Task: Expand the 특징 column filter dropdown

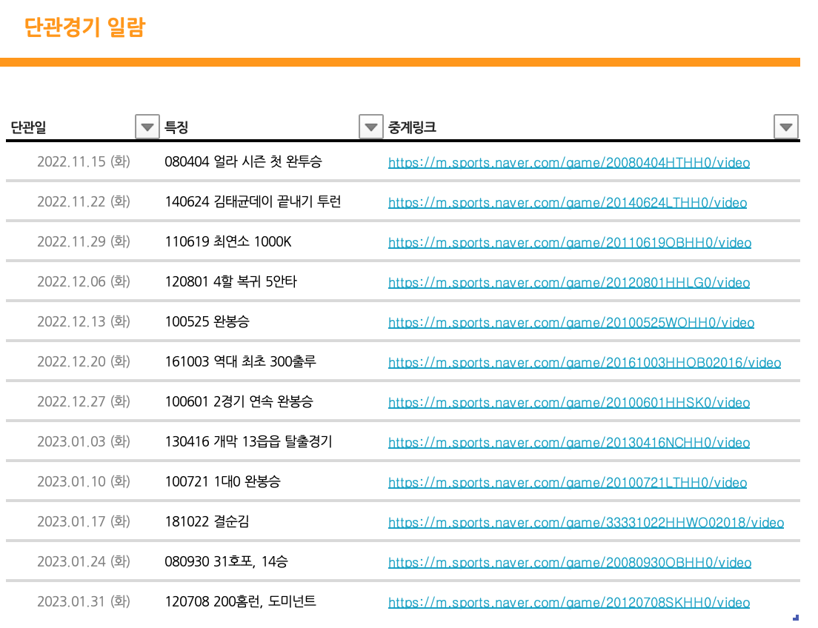Action: pos(370,127)
